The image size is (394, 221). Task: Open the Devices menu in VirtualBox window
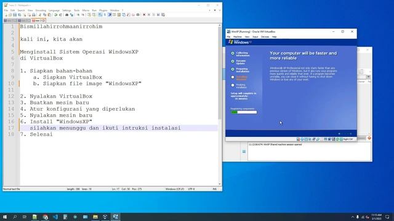coord(265,37)
